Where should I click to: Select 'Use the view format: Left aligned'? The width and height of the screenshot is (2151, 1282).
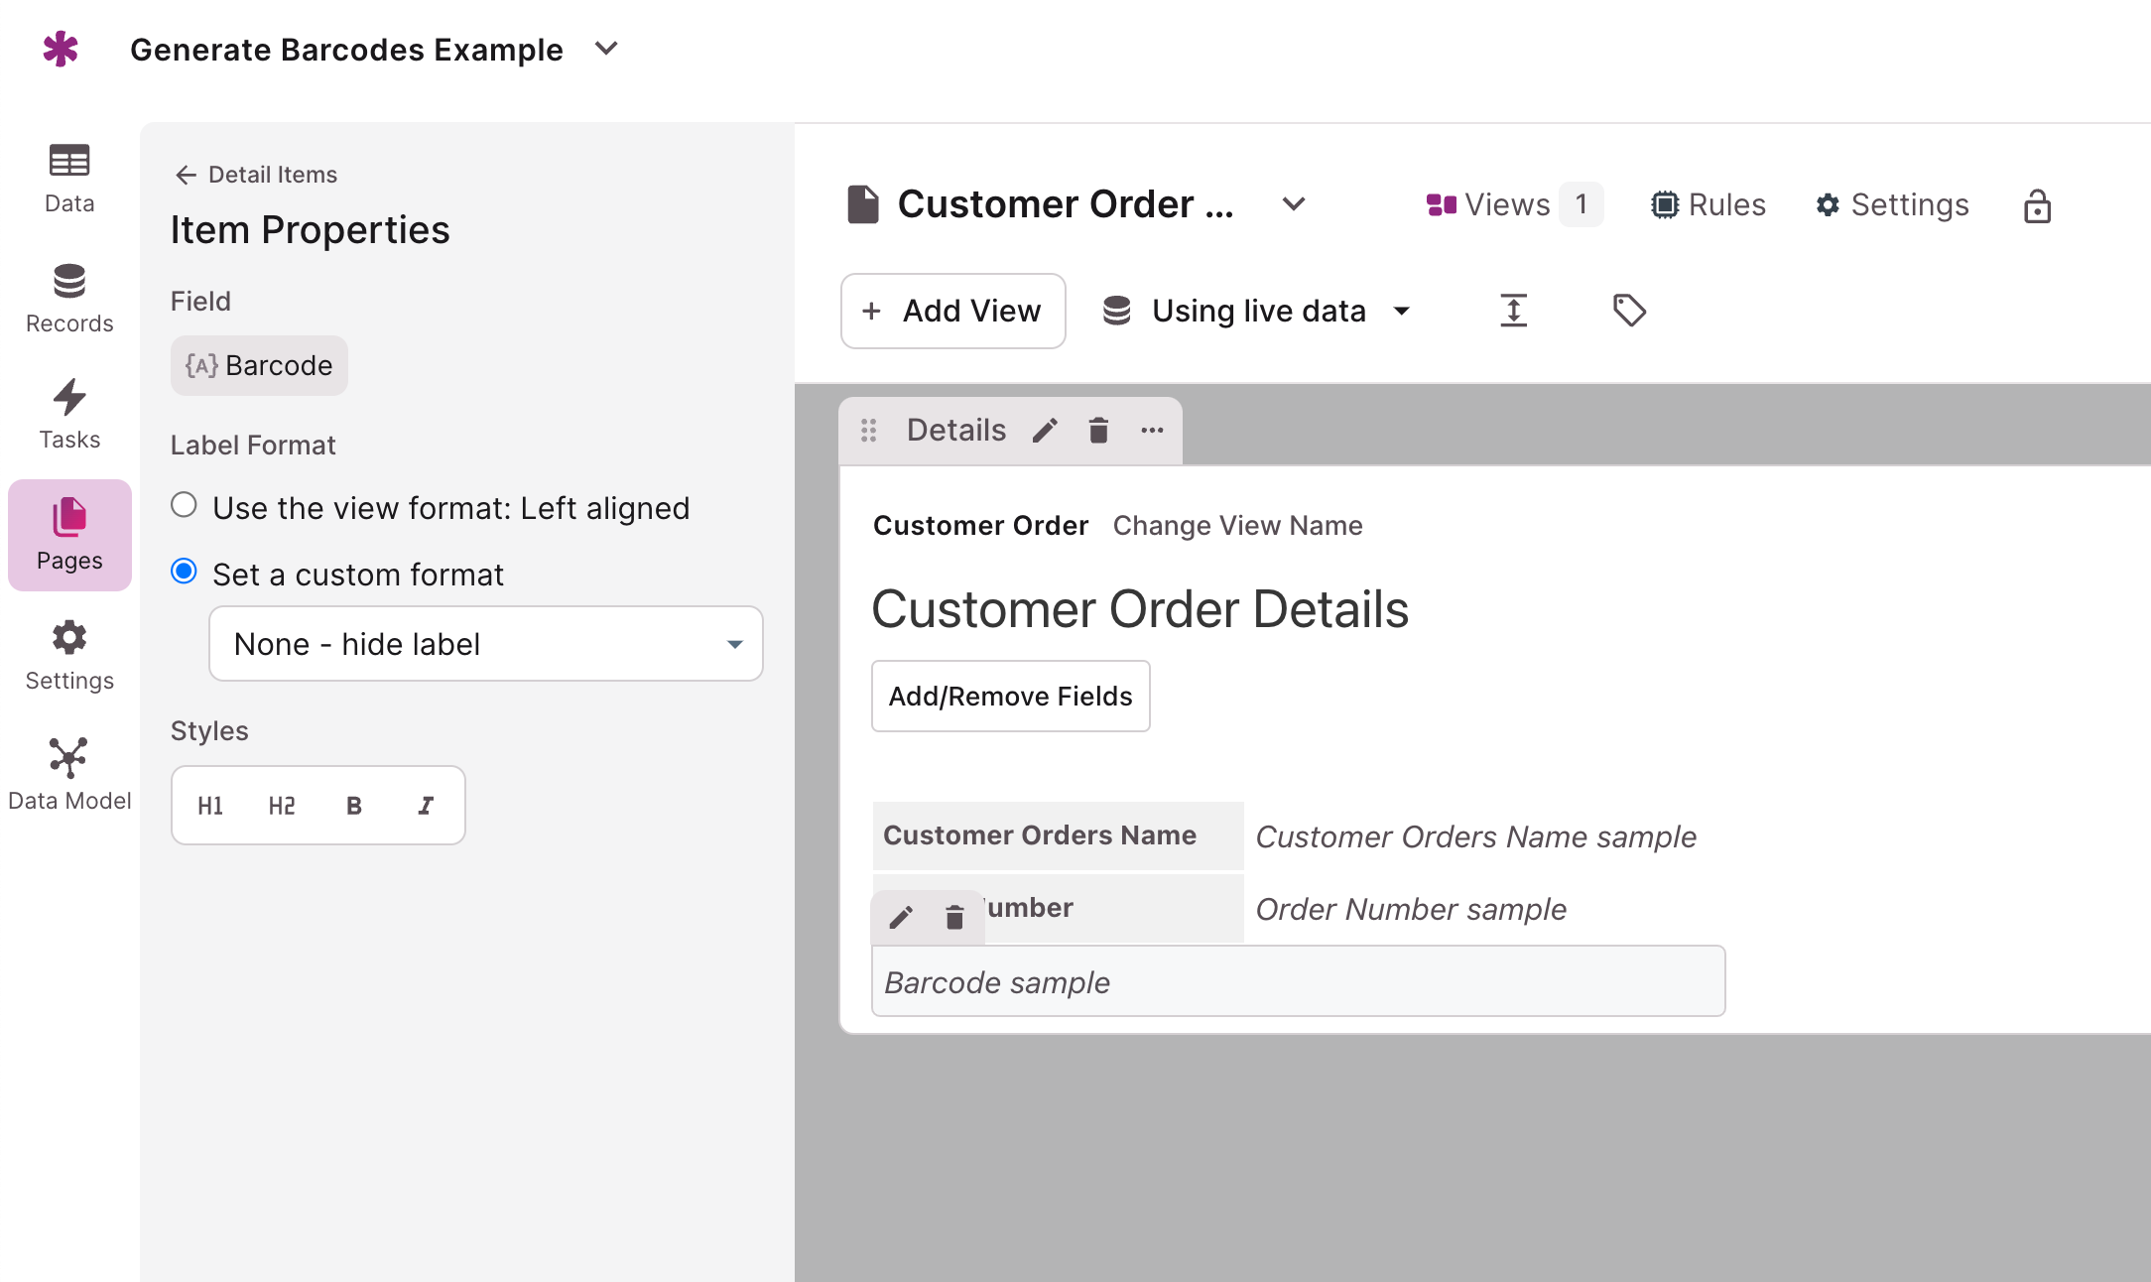coord(185,505)
